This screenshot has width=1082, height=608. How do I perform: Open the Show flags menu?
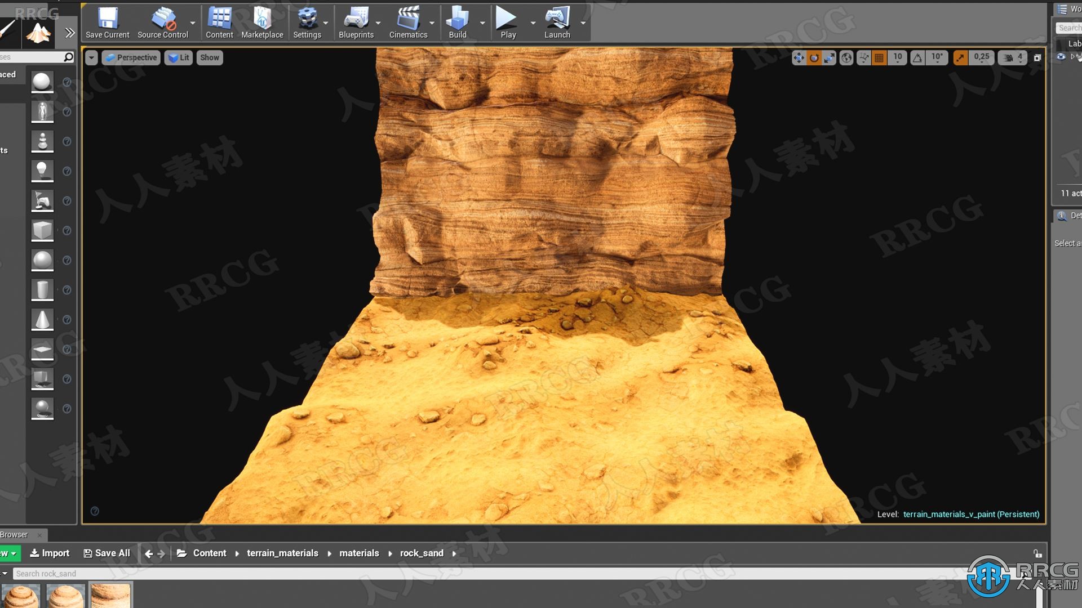coord(210,57)
